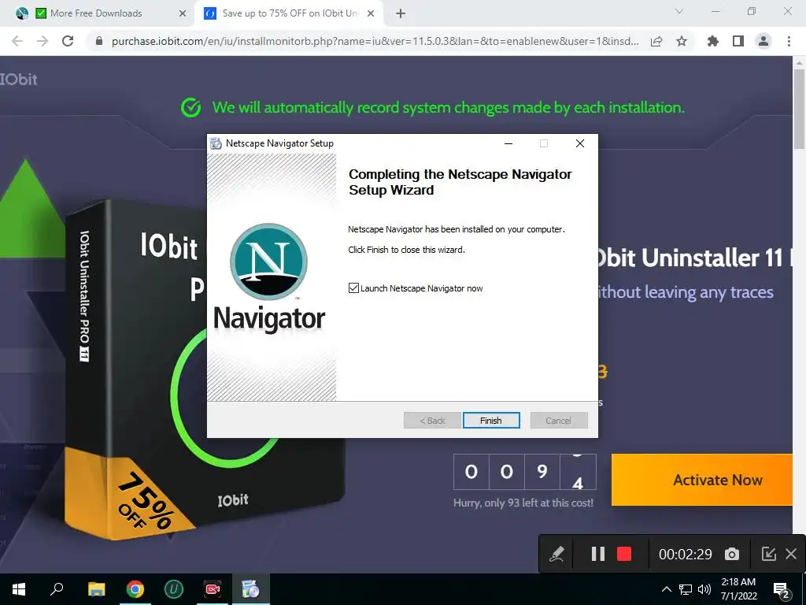Open Netscape setup taskbar icon
806x605 pixels.
pos(251,589)
